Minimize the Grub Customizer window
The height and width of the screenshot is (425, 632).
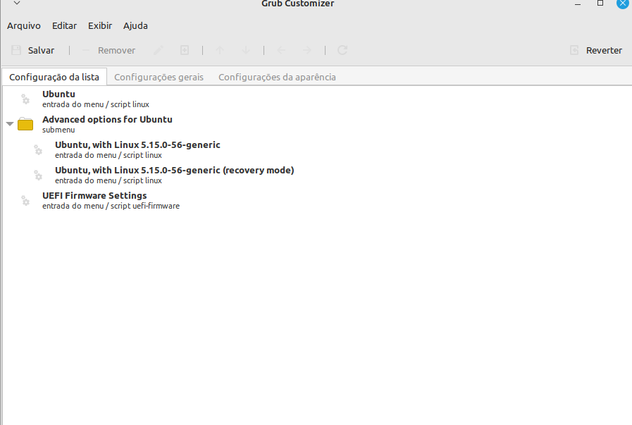[578, 4]
